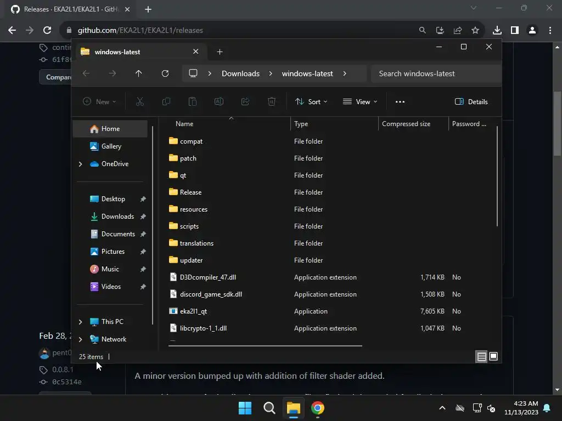Click the PC monitor icon in address bar
562x421 pixels.
[x=193, y=73]
